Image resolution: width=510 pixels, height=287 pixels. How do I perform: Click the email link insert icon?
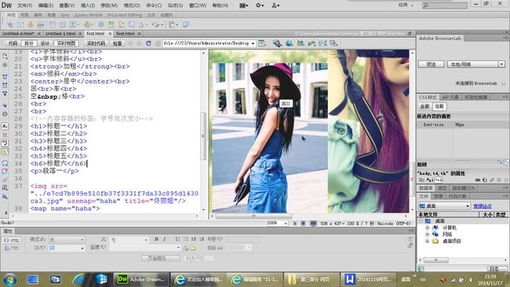coord(20,24)
